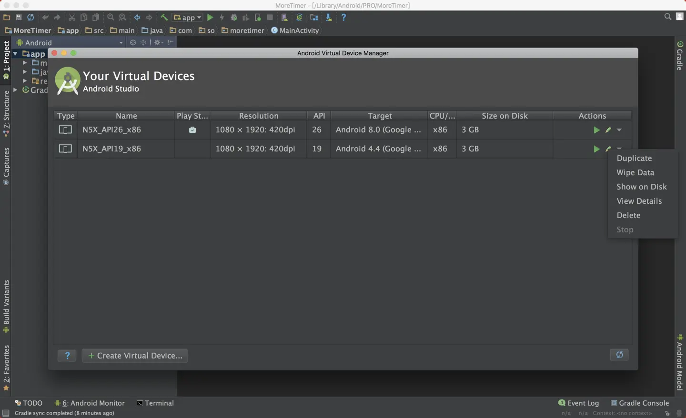Open the Gradle Console tab
The image size is (686, 418).
(640, 403)
